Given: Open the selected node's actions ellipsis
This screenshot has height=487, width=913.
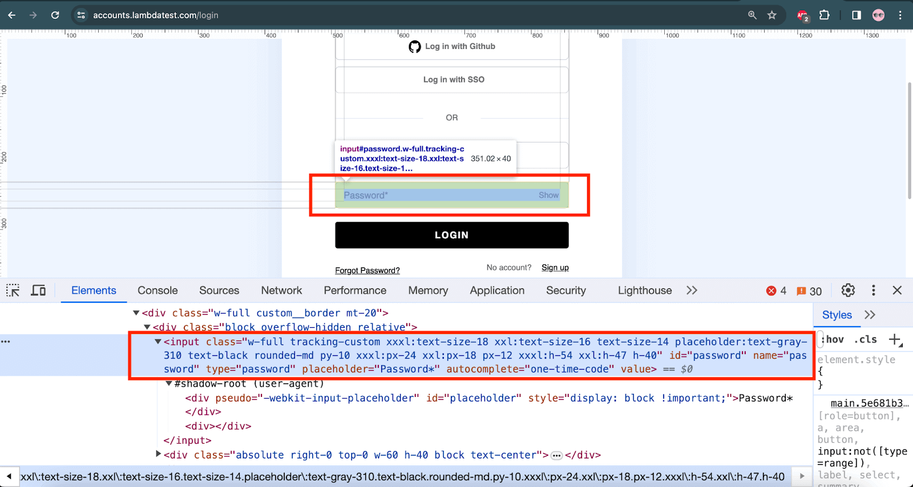Looking at the screenshot, I should [6, 342].
